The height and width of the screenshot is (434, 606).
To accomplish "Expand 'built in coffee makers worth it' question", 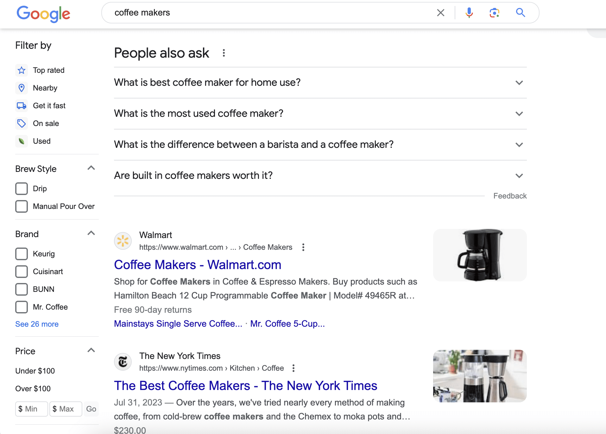I will coord(320,176).
